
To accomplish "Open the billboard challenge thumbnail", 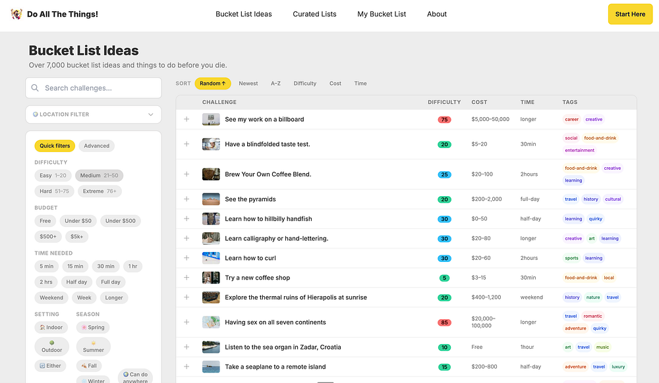I will point(211,120).
